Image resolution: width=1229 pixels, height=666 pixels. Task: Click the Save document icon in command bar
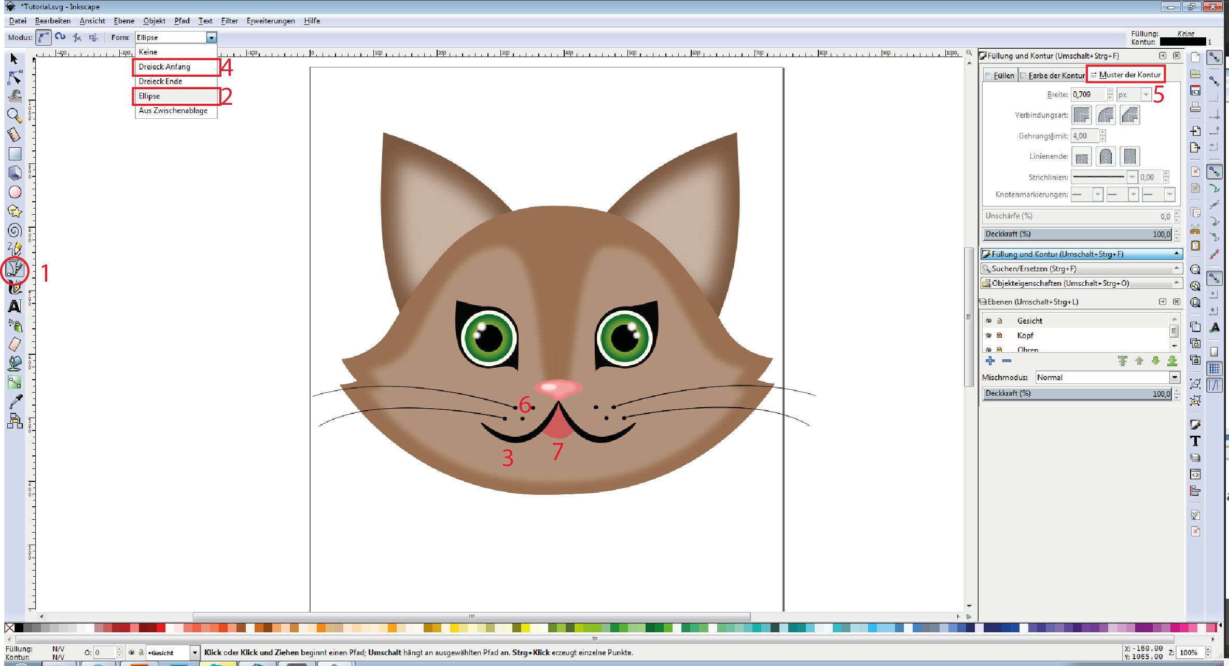pyautogui.click(x=1195, y=90)
